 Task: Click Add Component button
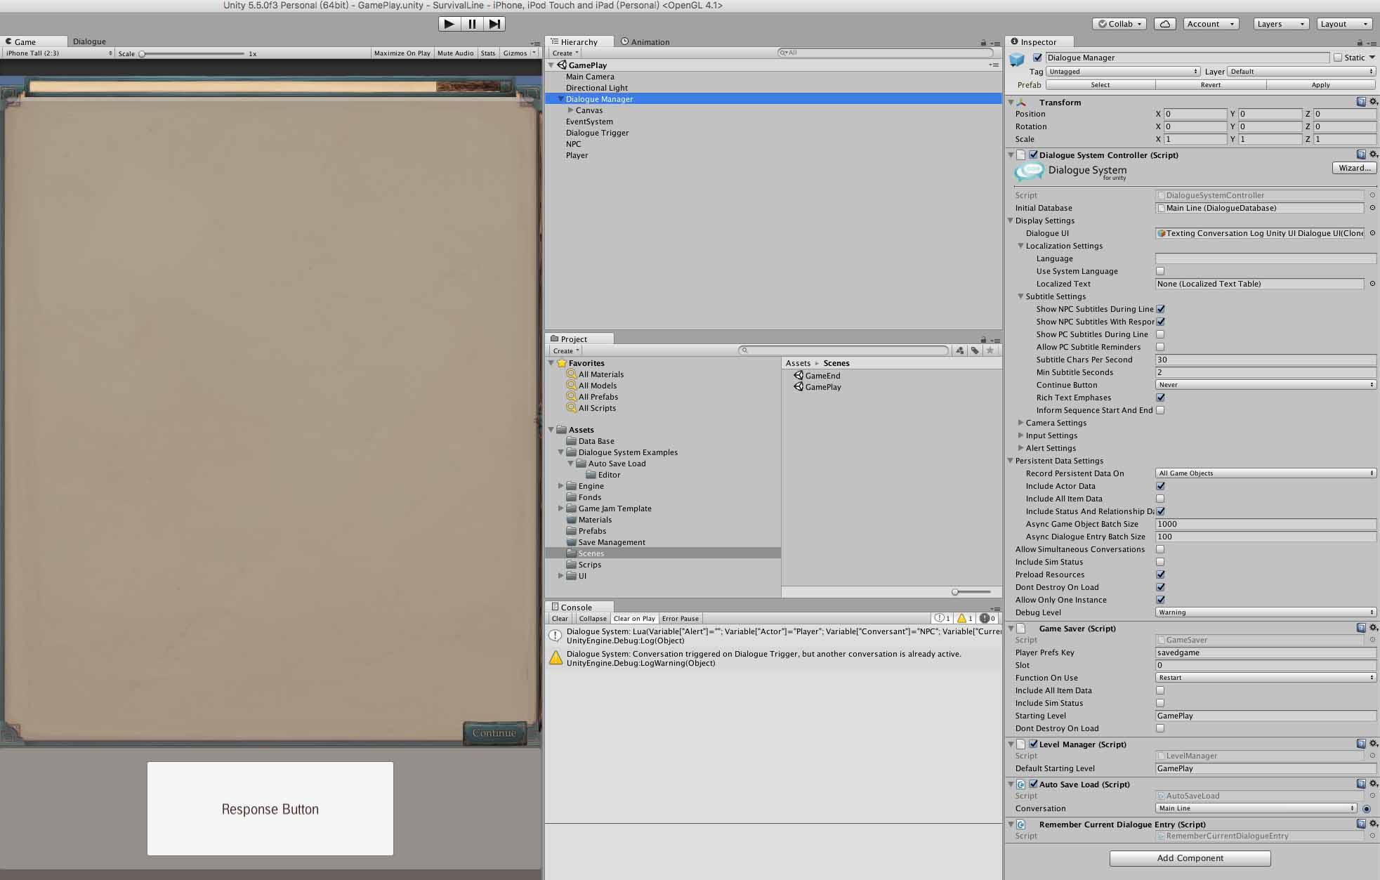tap(1190, 858)
